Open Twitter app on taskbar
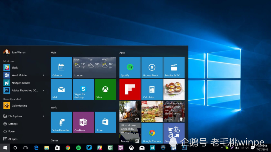The height and width of the screenshot is (152, 271). click(89, 148)
